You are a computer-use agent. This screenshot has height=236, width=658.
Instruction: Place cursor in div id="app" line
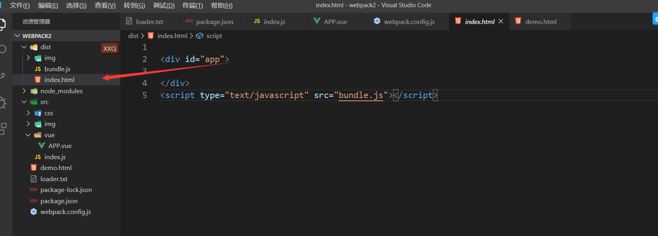pos(195,59)
